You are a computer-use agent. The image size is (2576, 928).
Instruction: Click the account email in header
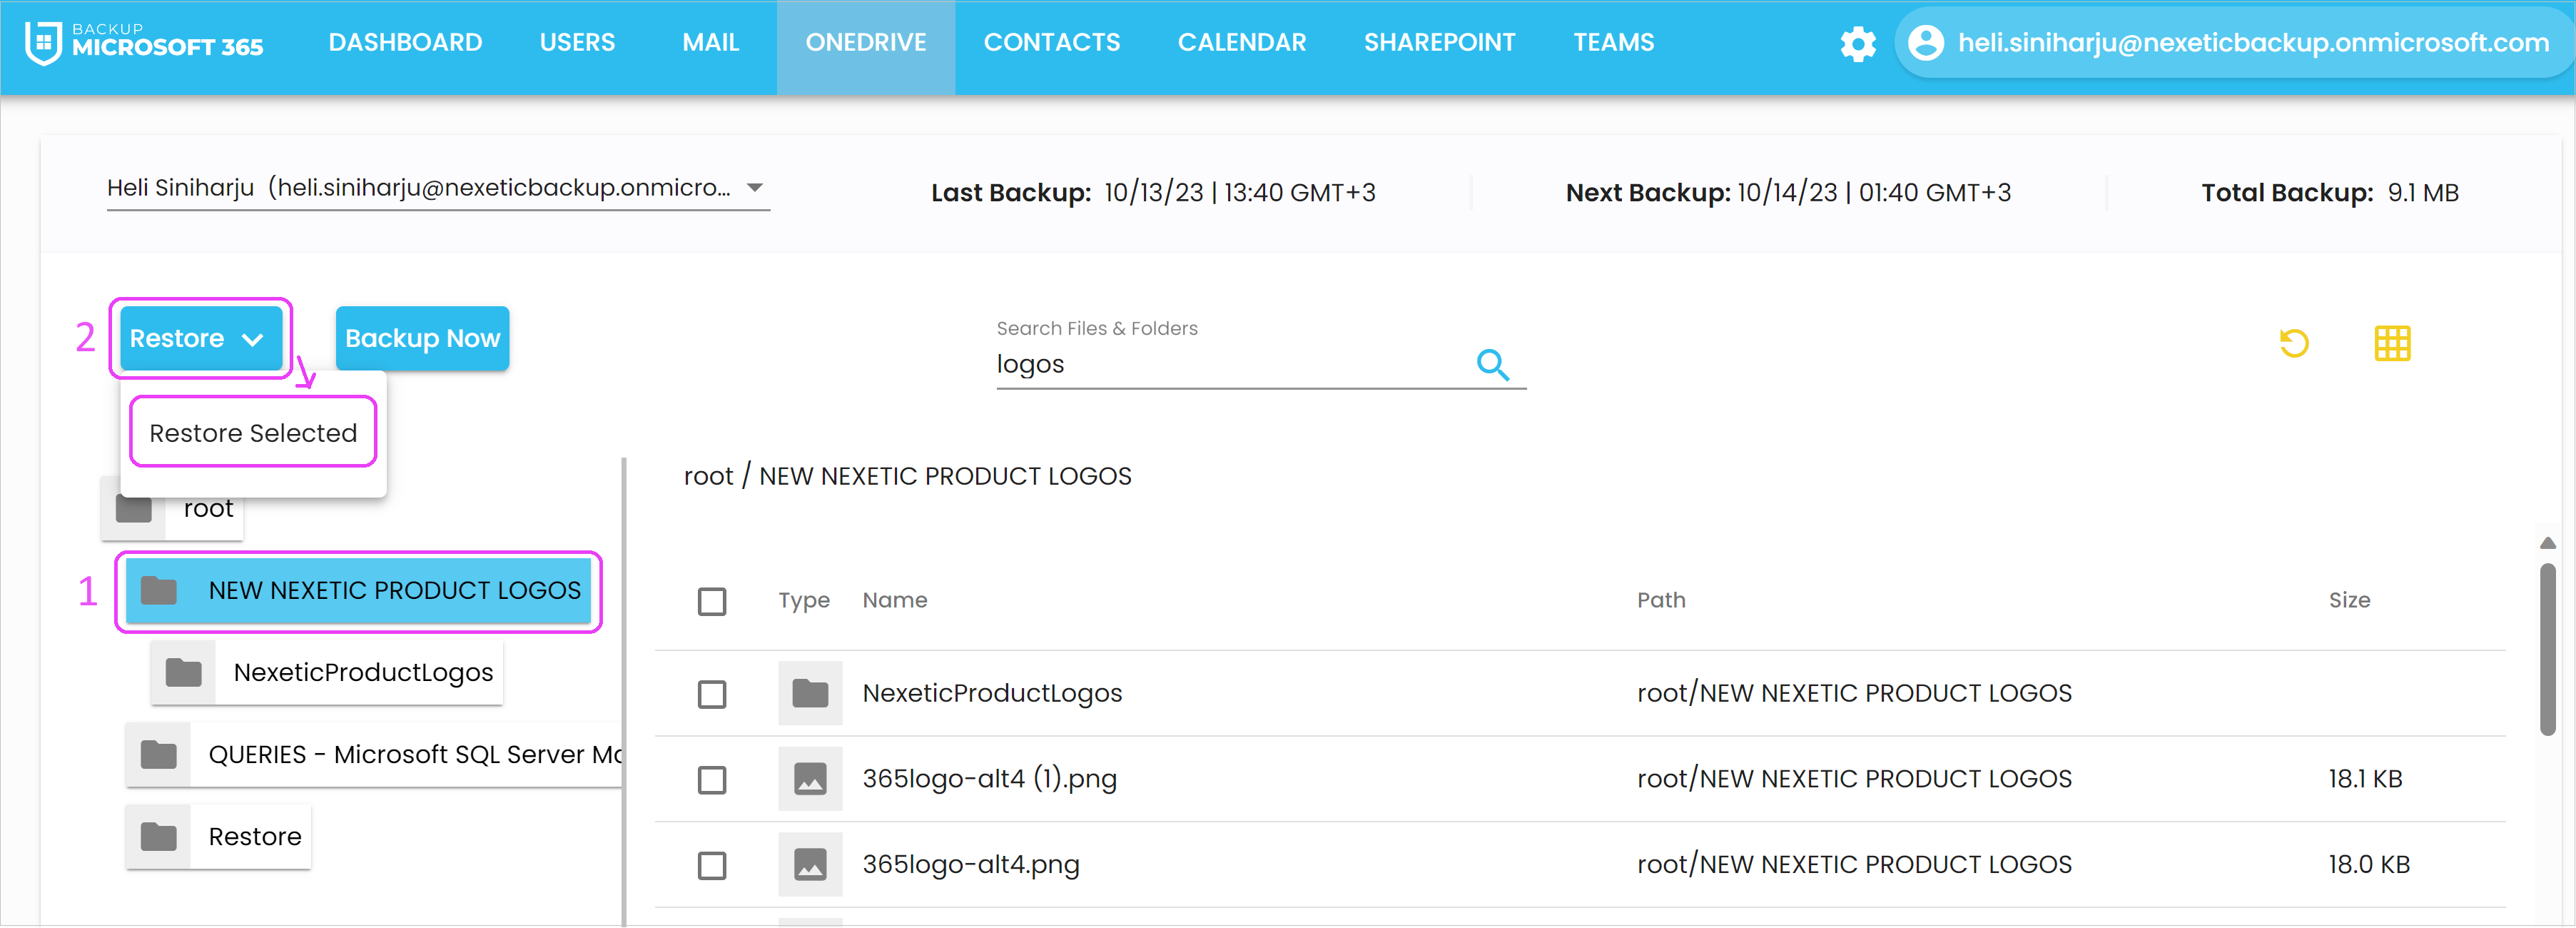(x=2253, y=43)
